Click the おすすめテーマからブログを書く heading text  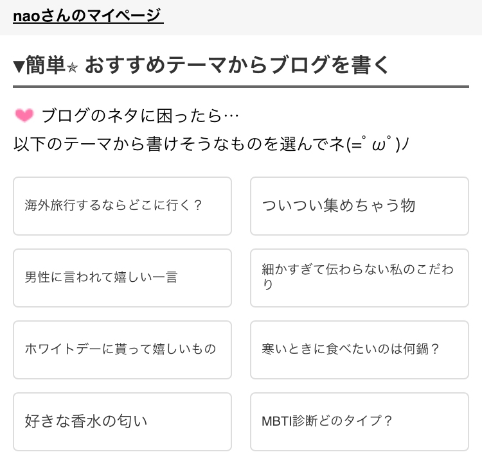[237, 65]
